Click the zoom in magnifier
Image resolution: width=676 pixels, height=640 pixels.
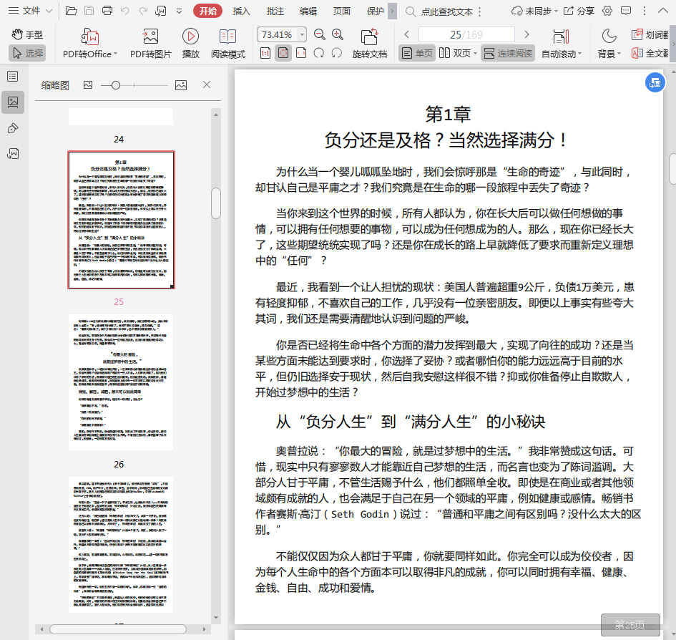tap(338, 34)
